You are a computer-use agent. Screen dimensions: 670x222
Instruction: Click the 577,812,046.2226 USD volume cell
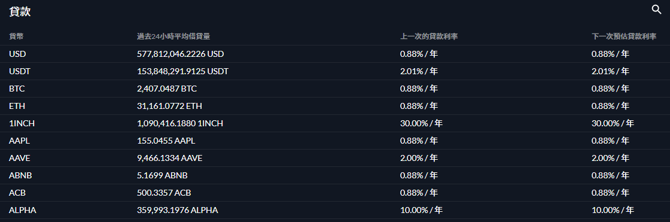point(180,54)
